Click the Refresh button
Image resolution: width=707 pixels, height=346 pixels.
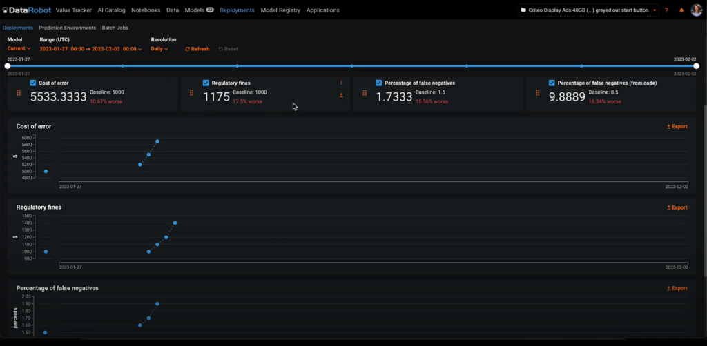(x=197, y=49)
